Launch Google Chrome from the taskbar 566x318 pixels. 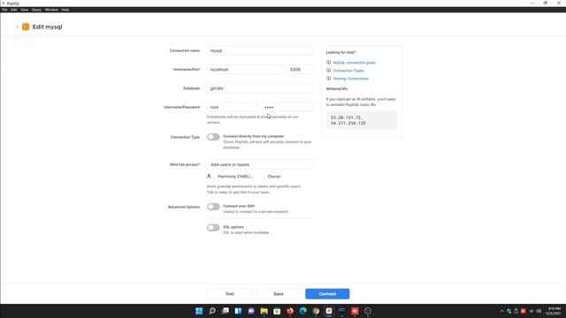click(316, 311)
